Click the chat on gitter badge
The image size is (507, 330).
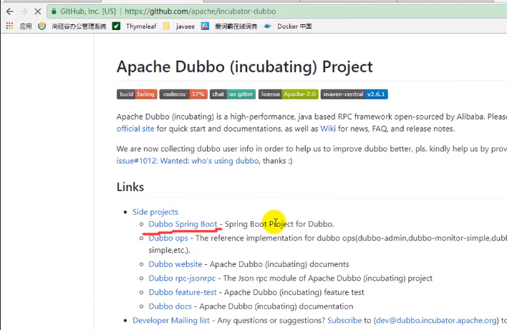[233, 94]
